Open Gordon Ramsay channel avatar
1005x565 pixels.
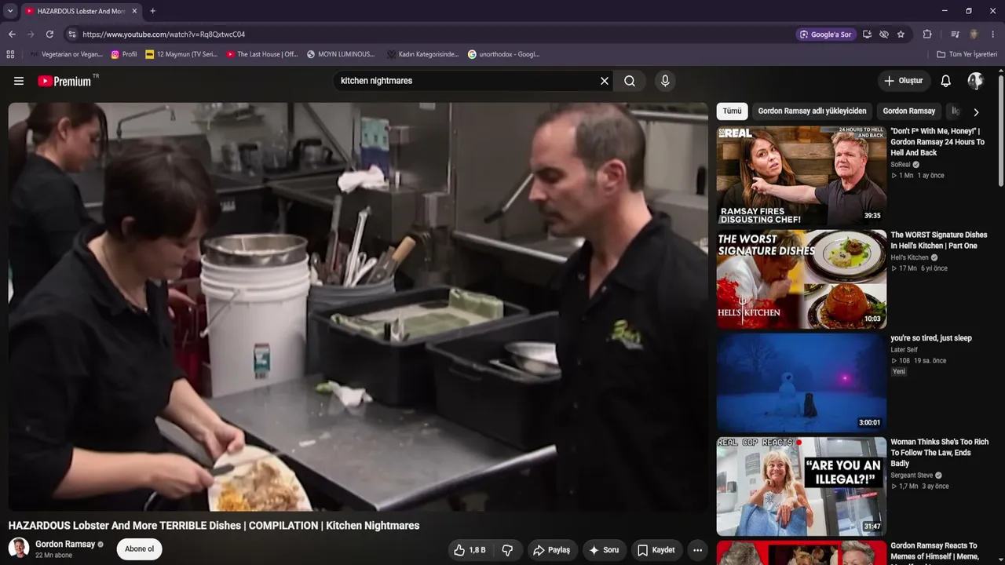pos(19,549)
